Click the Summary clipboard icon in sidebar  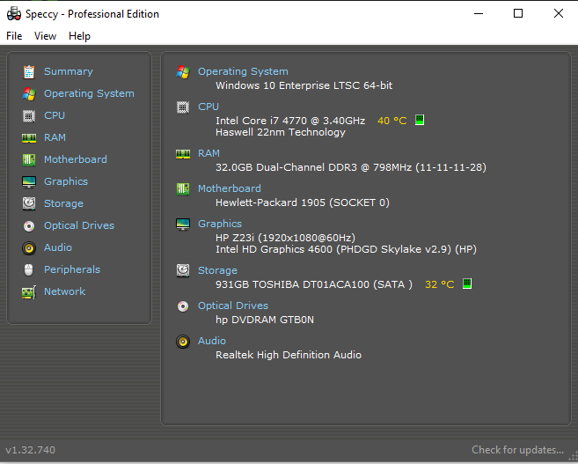29,72
